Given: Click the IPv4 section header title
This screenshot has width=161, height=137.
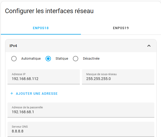Looking at the screenshot, I should pyautogui.click(x=13, y=46).
